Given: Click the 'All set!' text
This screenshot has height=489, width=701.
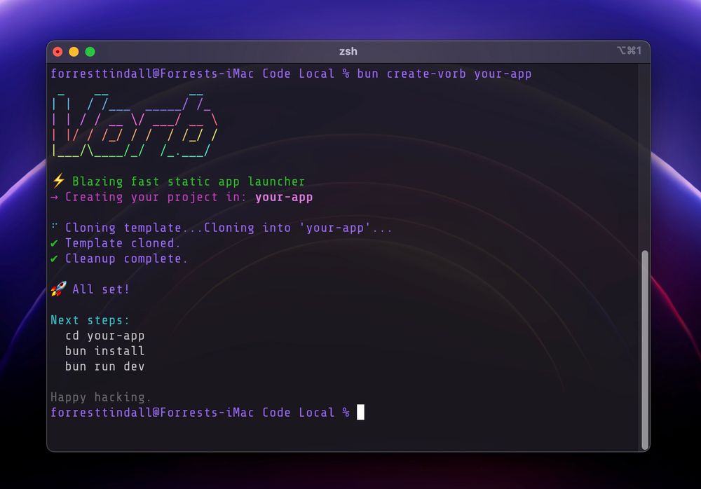Looking at the screenshot, I should coord(101,289).
